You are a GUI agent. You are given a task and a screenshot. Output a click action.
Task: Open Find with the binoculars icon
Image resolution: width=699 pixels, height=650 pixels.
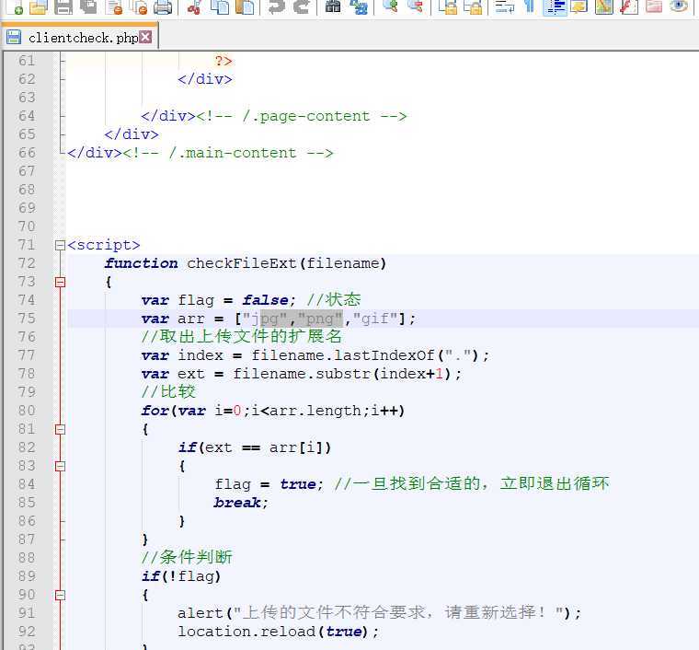333,6
